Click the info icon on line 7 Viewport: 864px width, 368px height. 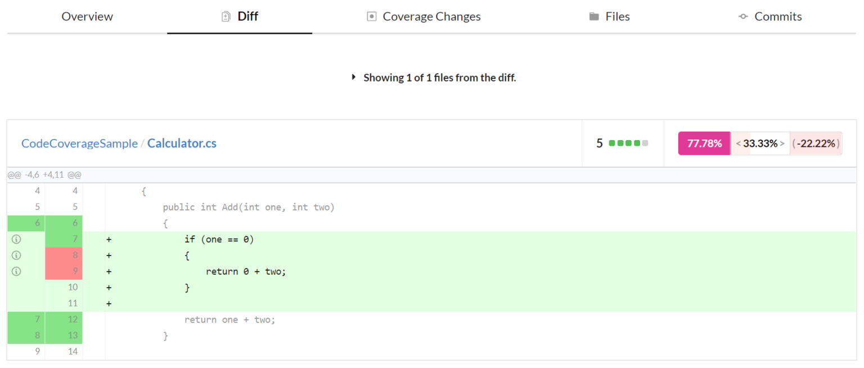point(16,240)
